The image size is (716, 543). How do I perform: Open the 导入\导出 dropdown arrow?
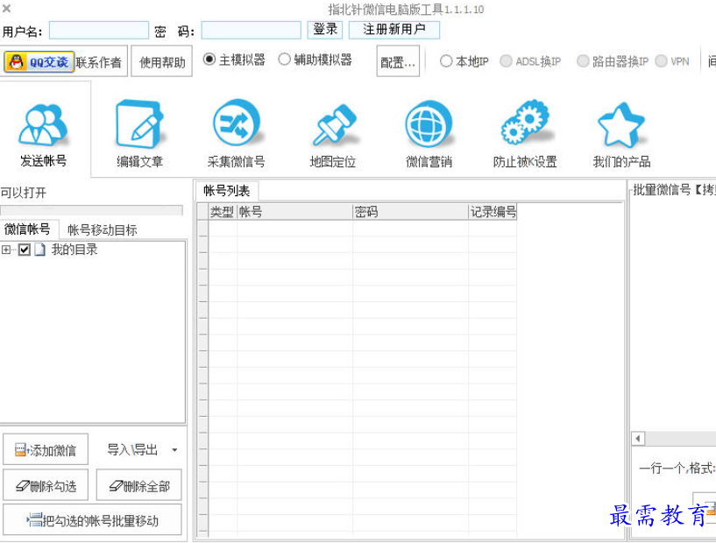point(174,450)
